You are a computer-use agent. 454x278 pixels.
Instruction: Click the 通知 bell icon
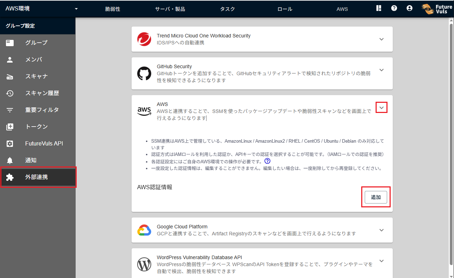[10, 160]
